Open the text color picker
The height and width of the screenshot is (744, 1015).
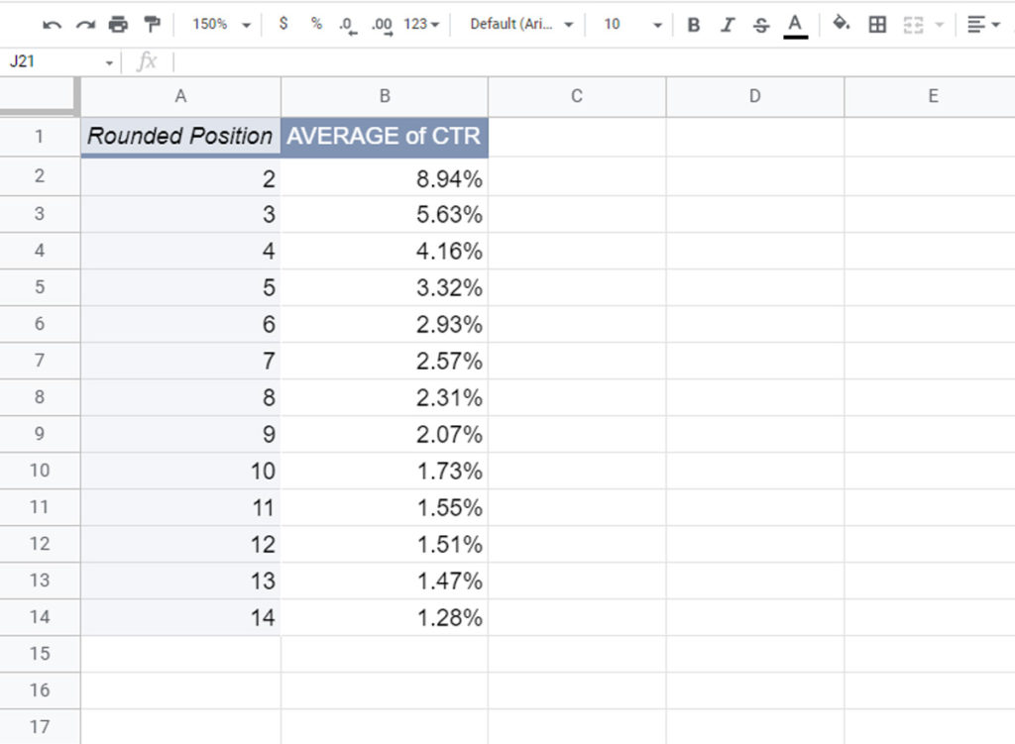coord(793,24)
